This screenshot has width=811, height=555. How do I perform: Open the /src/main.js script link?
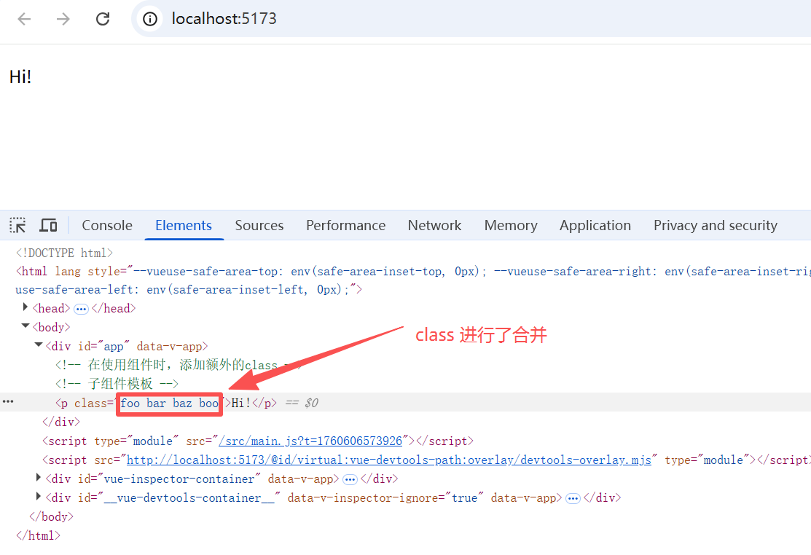310,441
